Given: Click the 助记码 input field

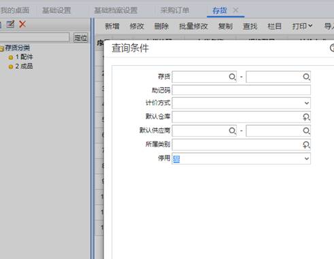Looking at the screenshot, I should tap(241, 90).
